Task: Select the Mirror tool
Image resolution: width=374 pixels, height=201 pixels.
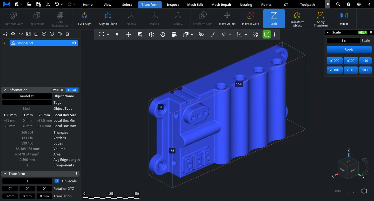Action: click(x=344, y=19)
